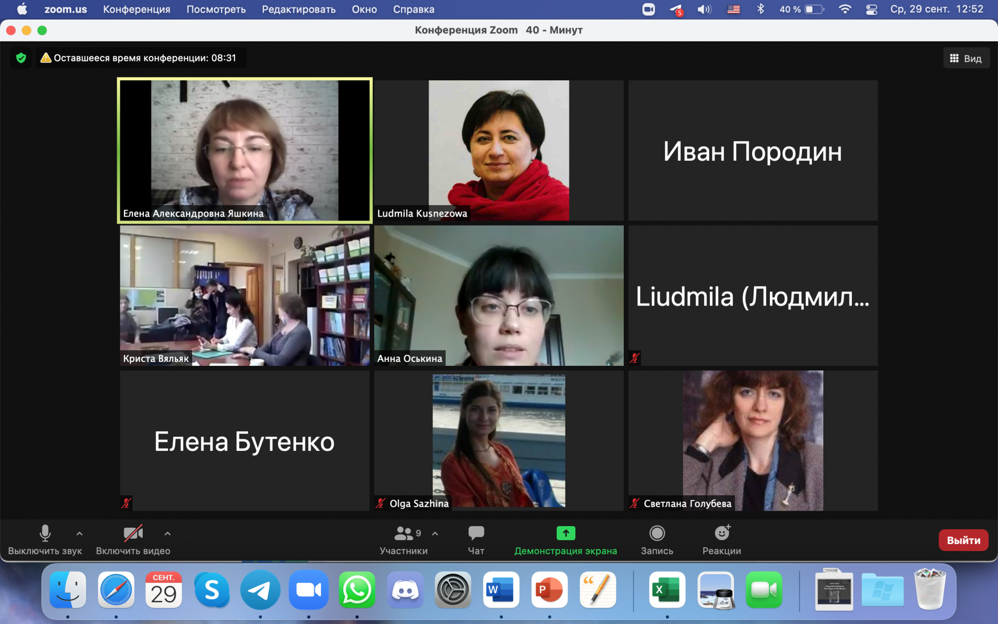Expand video options chevron next to camera

168,534
